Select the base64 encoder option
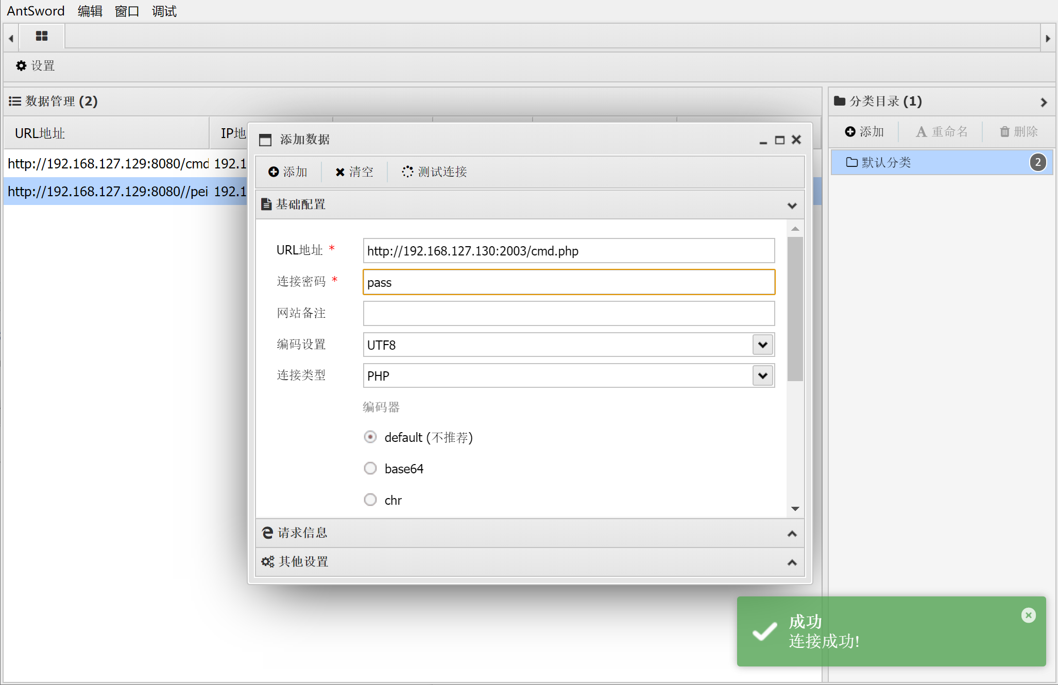This screenshot has height=685, width=1058. [370, 469]
